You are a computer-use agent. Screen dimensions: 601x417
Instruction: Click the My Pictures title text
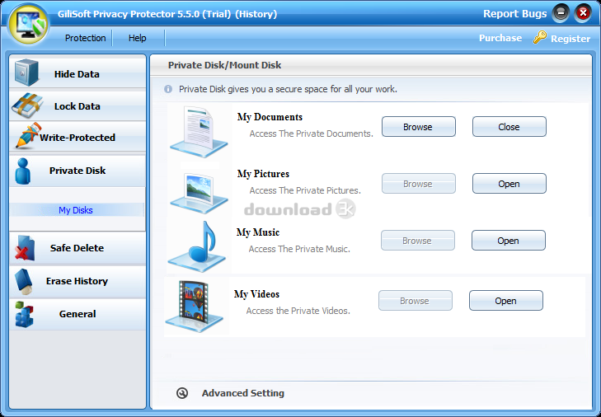263,174
